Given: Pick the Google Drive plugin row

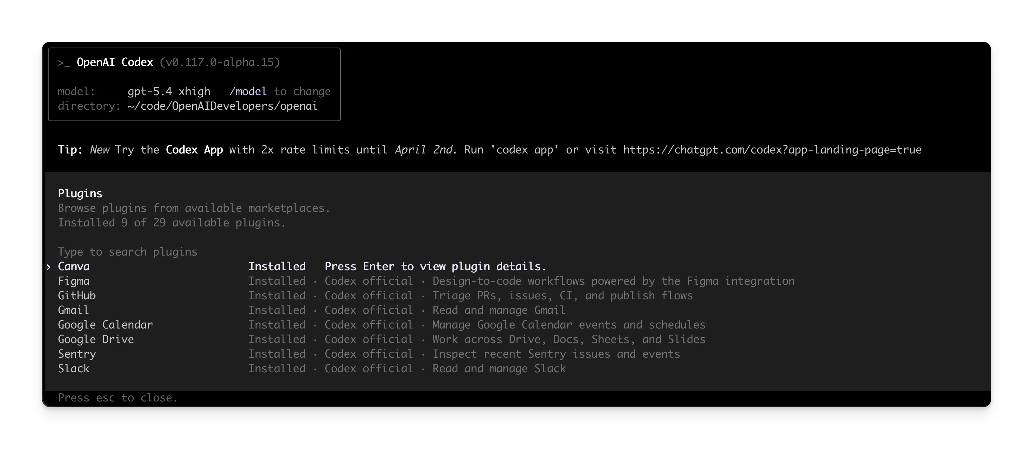Looking at the screenshot, I should tap(517, 339).
